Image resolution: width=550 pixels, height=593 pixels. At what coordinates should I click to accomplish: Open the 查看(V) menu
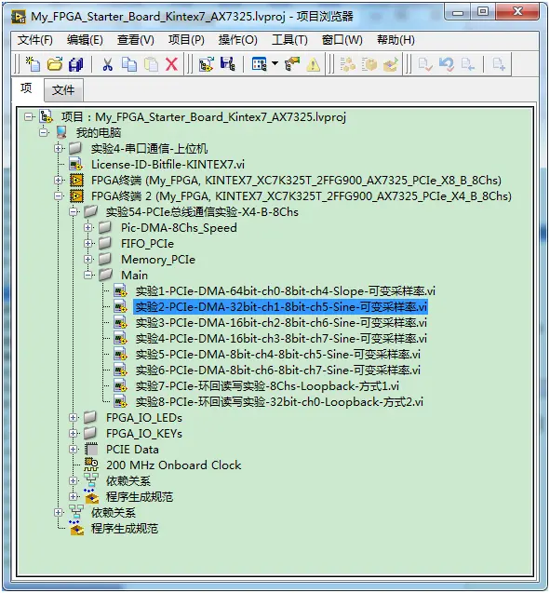[135, 40]
